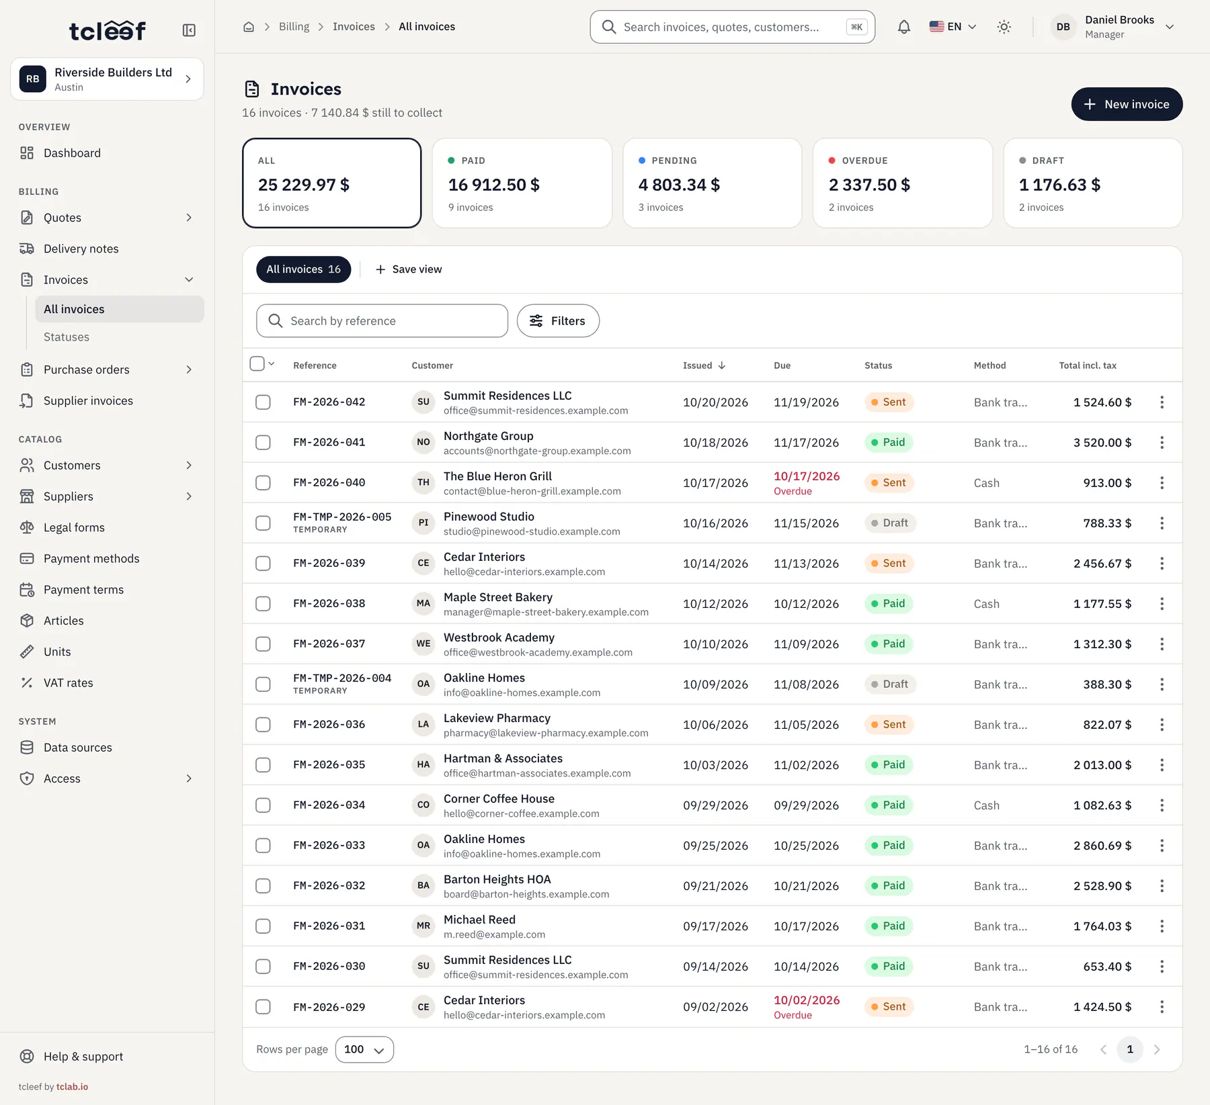Select All invoices 16 view tab

[x=303, y=269]
